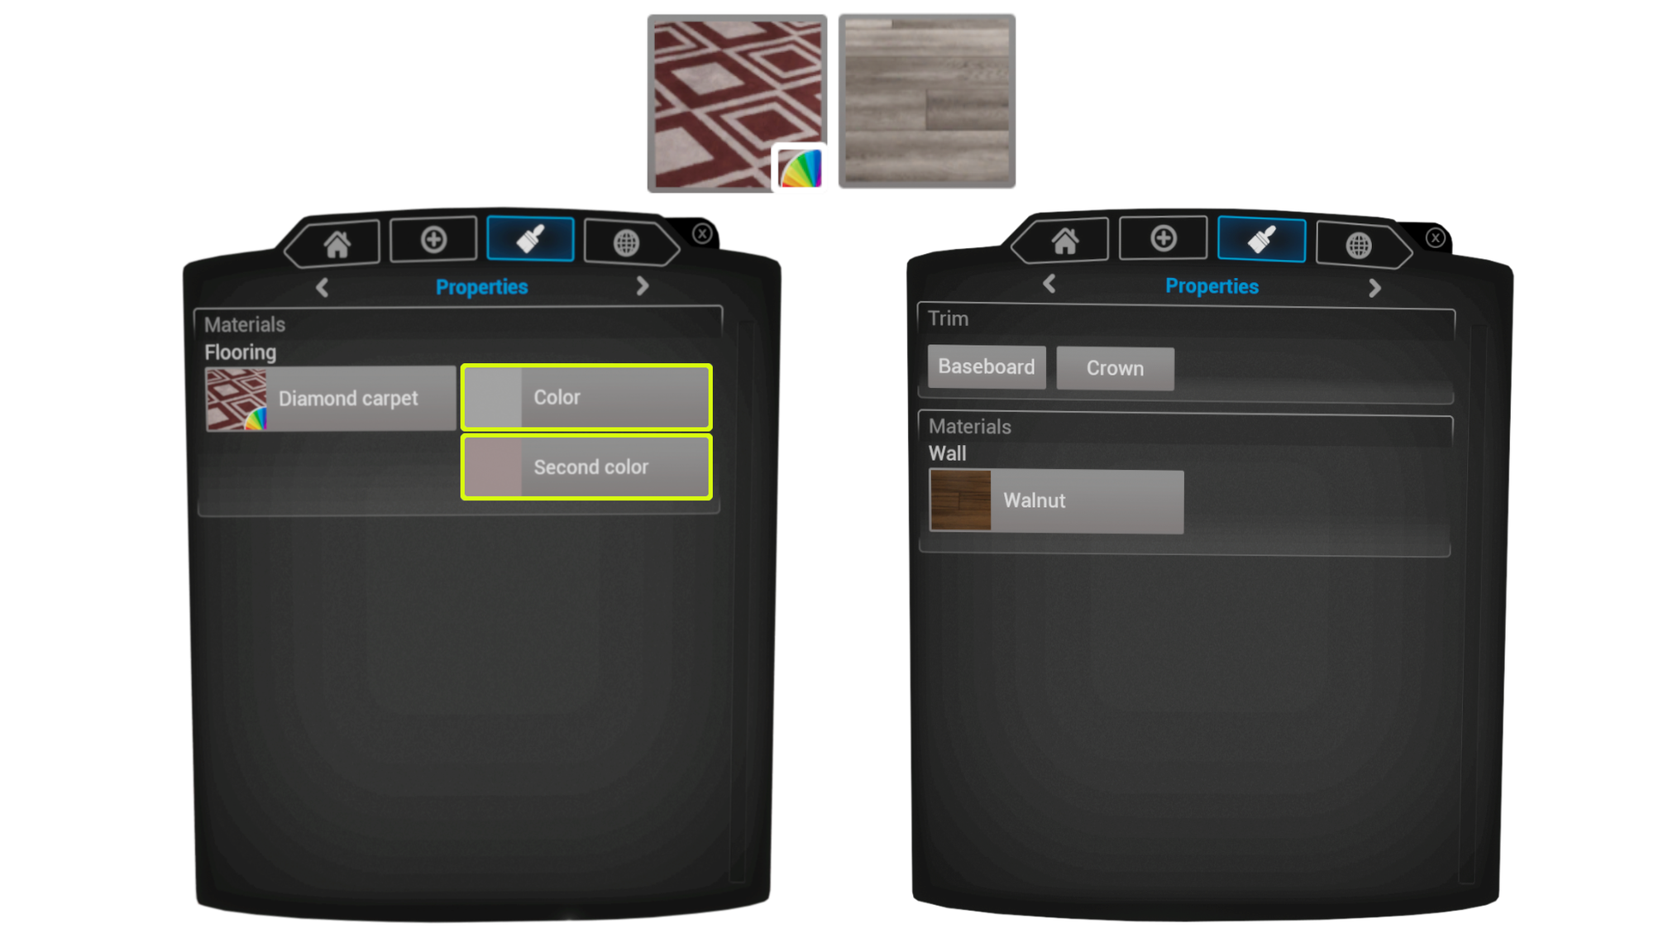Navigate back using left chevron on left panel
The width and height of the screenshot is (1654, 938).
point(322,285)
